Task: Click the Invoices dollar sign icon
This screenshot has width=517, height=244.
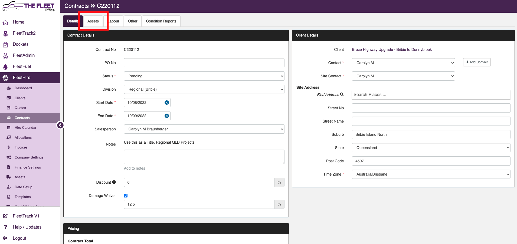Action: [x=9, y=147]
